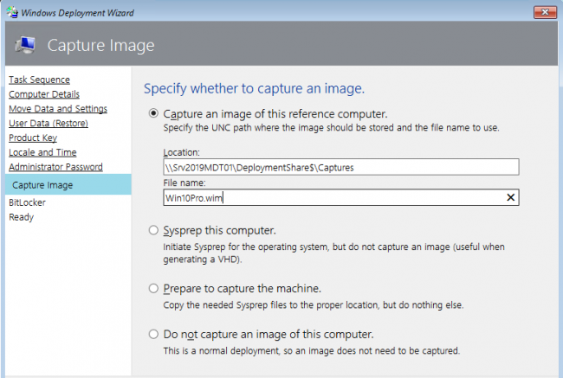Click into the Location UNC path field

point(340,167)
